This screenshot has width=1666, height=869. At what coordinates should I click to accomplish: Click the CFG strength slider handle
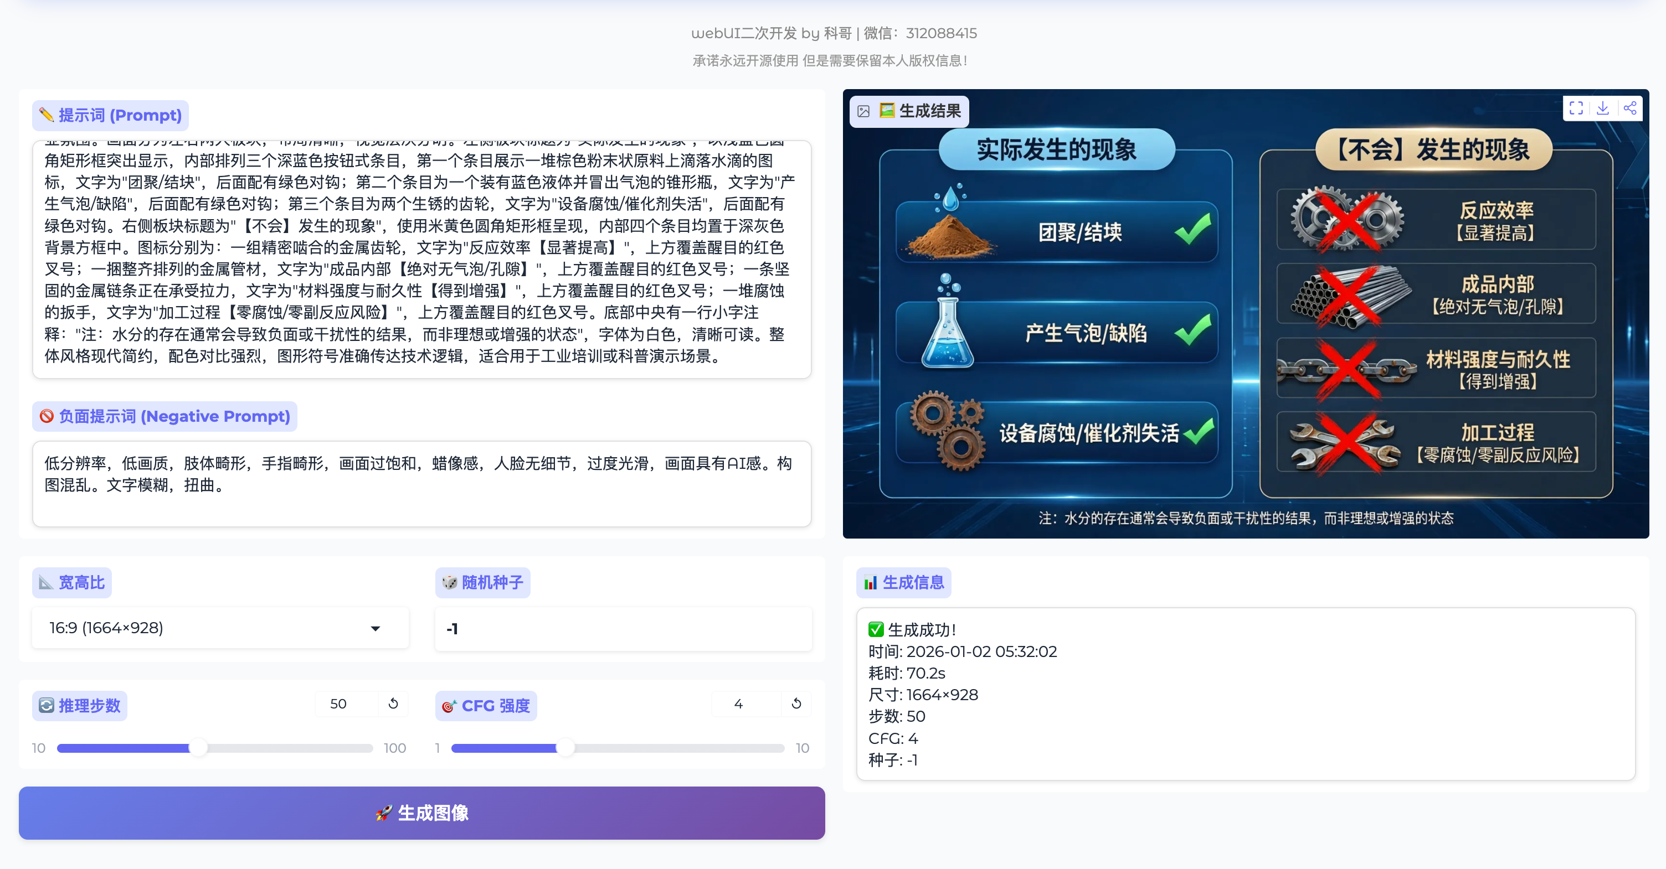tap(565, 748)
